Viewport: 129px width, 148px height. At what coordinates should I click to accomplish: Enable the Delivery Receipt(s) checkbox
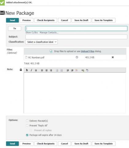(x=27, y=121)
